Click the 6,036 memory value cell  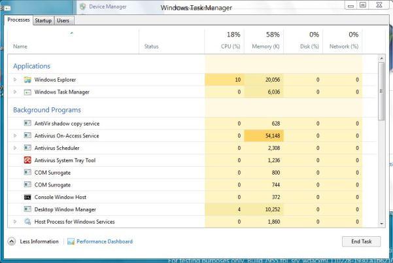coord(264,92)
